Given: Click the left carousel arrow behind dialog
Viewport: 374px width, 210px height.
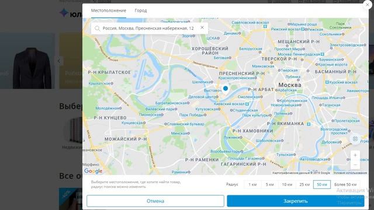Looking at the screenshot, I should point(59,61).
